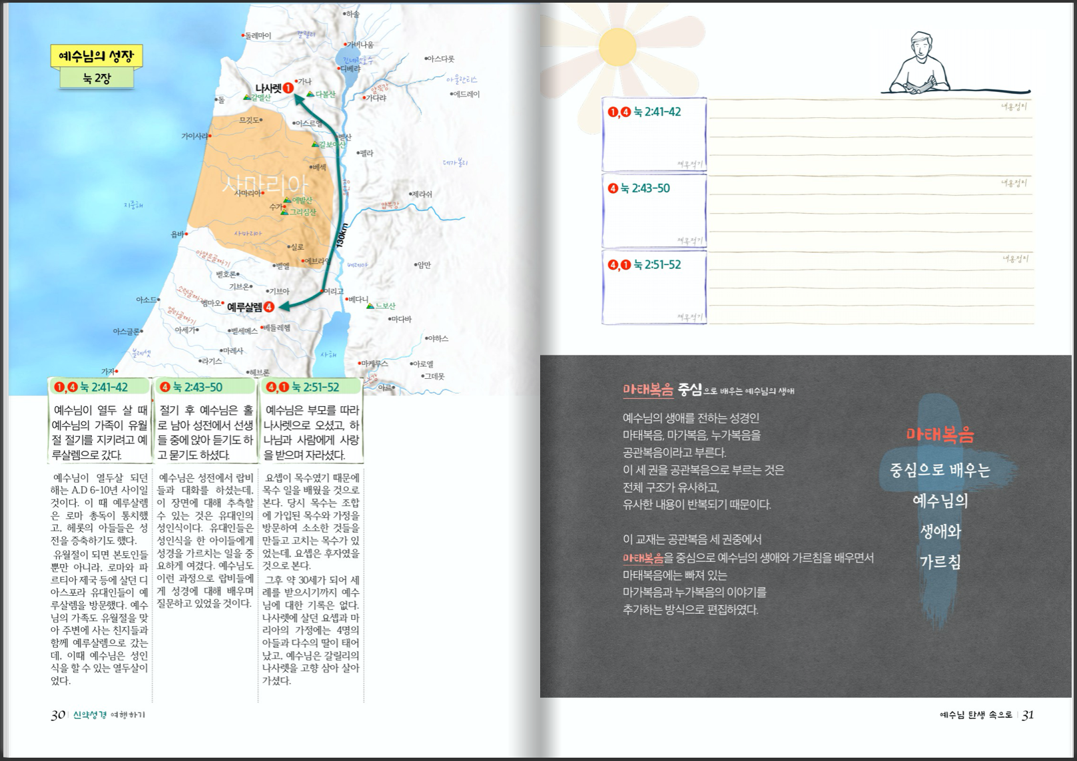Viewport: 1077px width, 761px height.
Task: Click the 실로 map label
Action: tap(296, 247)
